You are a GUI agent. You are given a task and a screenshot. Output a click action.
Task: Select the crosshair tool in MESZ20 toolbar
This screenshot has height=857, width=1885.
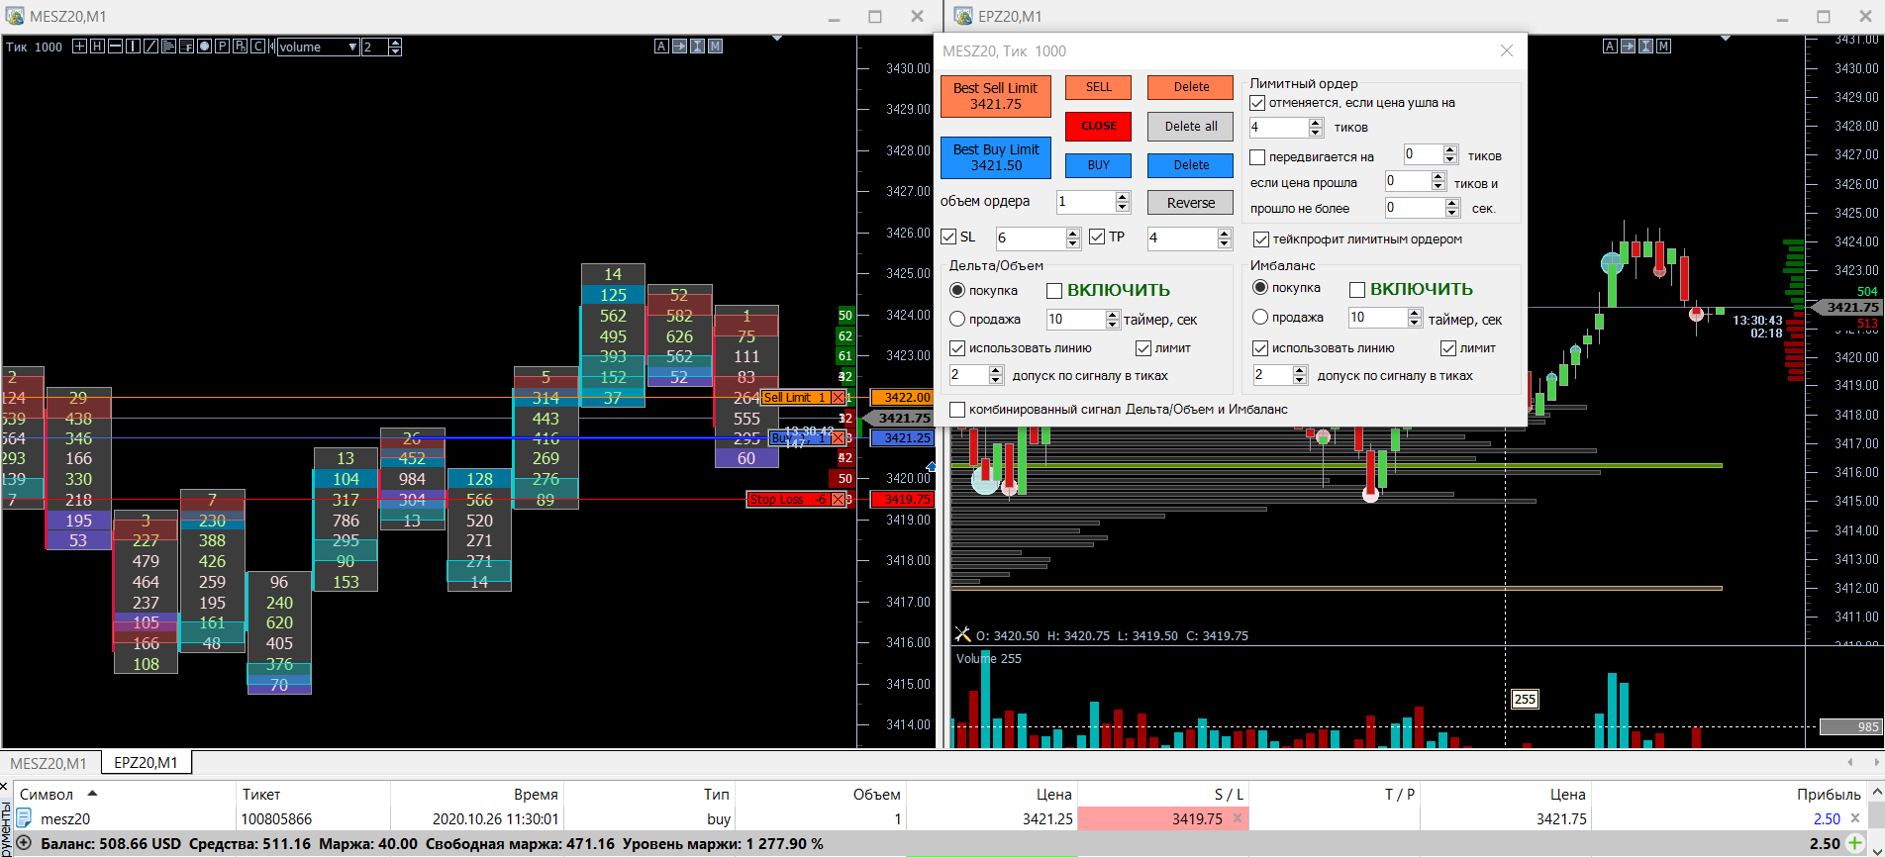[x=79, y=47]
